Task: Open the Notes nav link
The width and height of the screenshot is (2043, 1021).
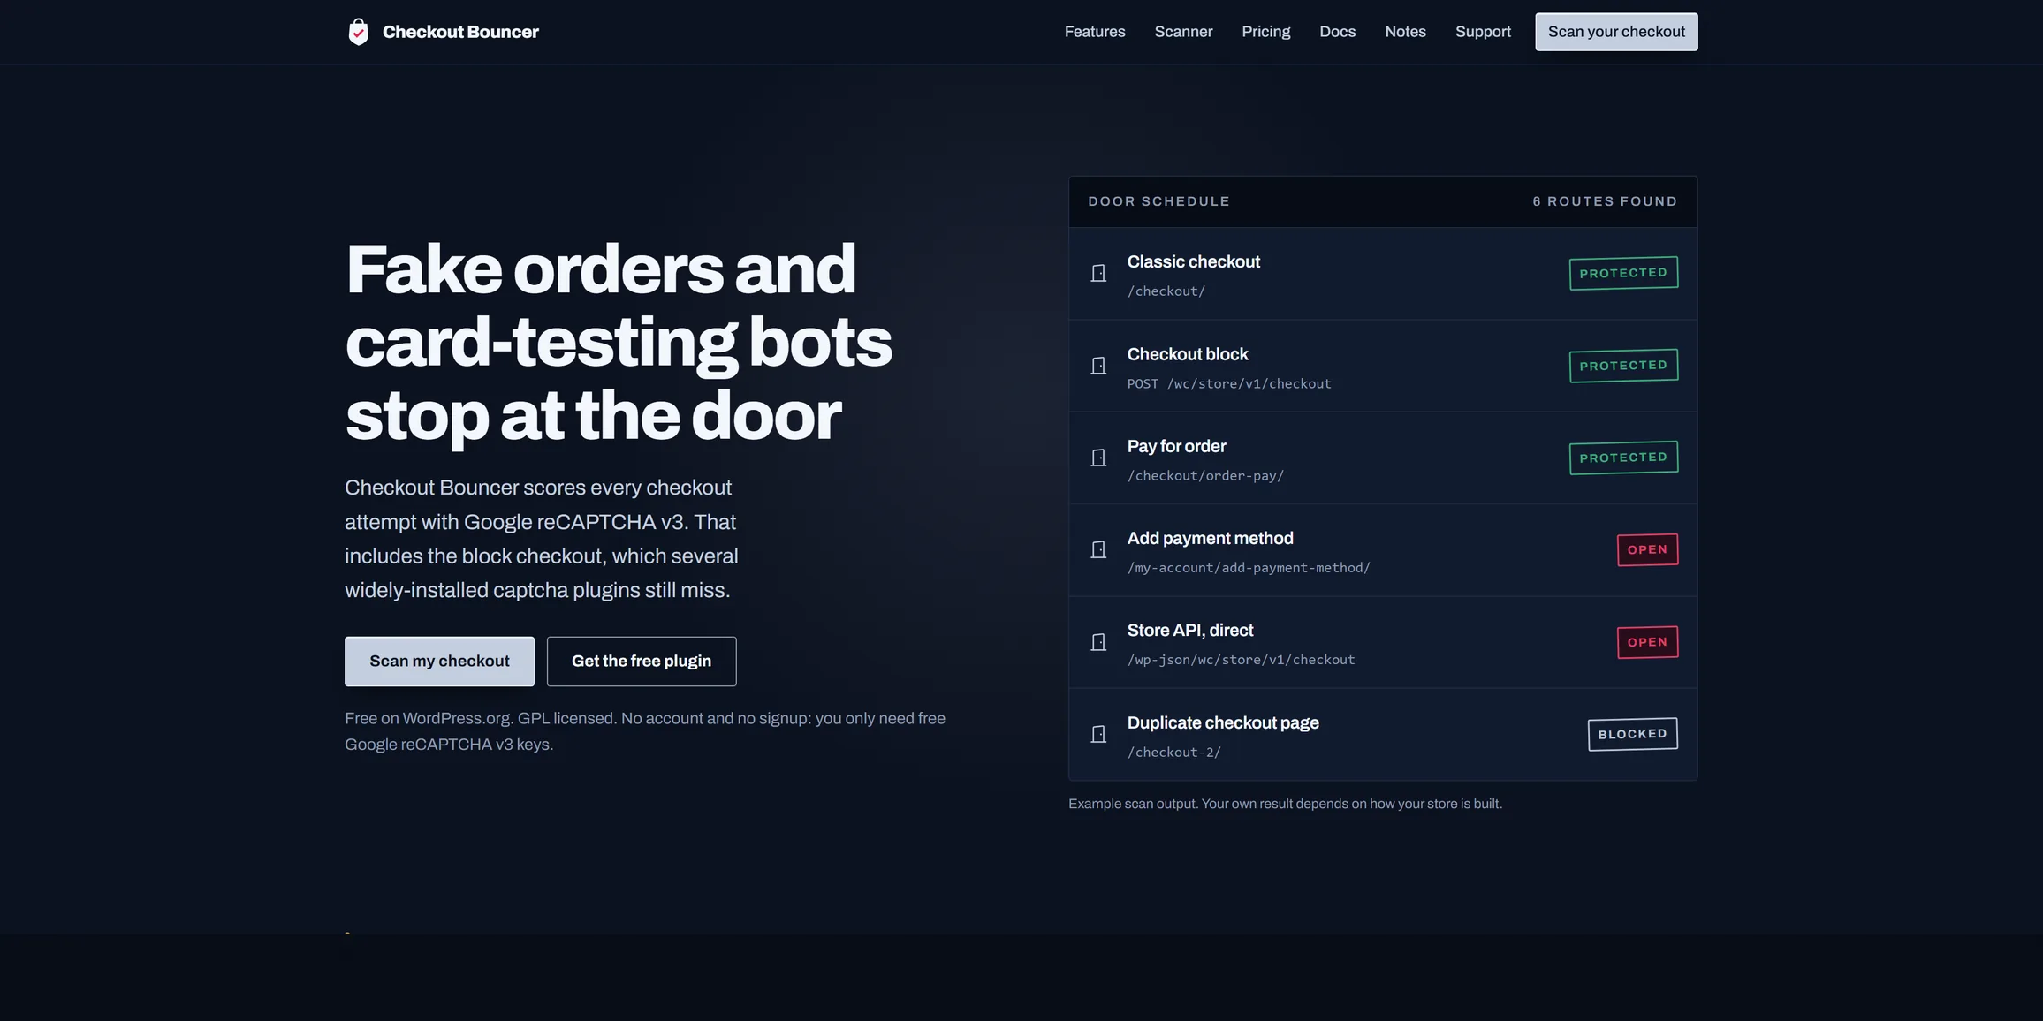Action: tap(1405, 32)
